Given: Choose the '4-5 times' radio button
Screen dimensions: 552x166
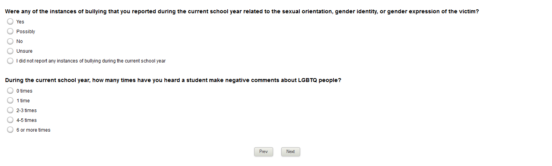Looking at the screenshot, I should 10,120.
